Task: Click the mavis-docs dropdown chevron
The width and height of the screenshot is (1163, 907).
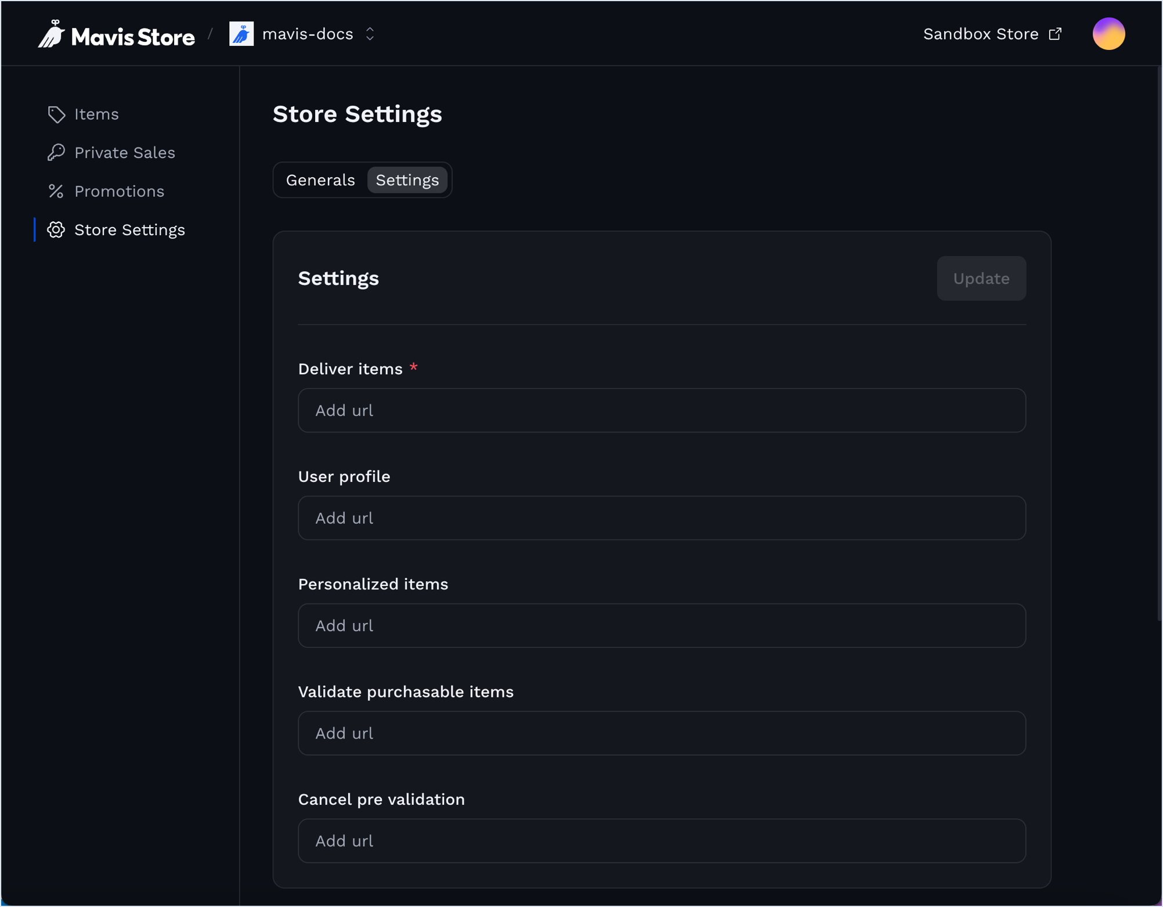Action: [374, 34]
